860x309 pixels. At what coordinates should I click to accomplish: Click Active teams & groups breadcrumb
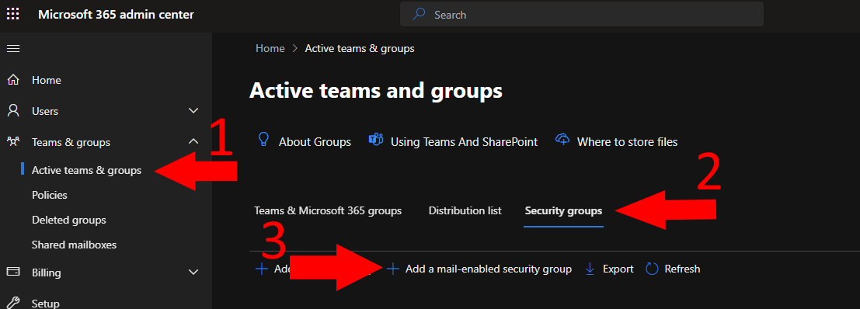360,48
